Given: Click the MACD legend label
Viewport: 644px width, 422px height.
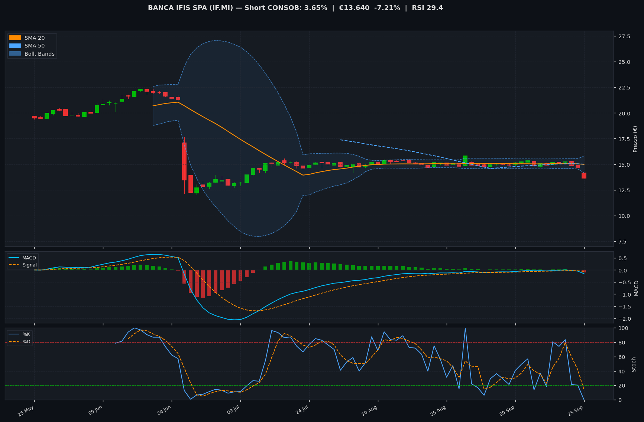Looking at the screenshot, I should point(29,258).
